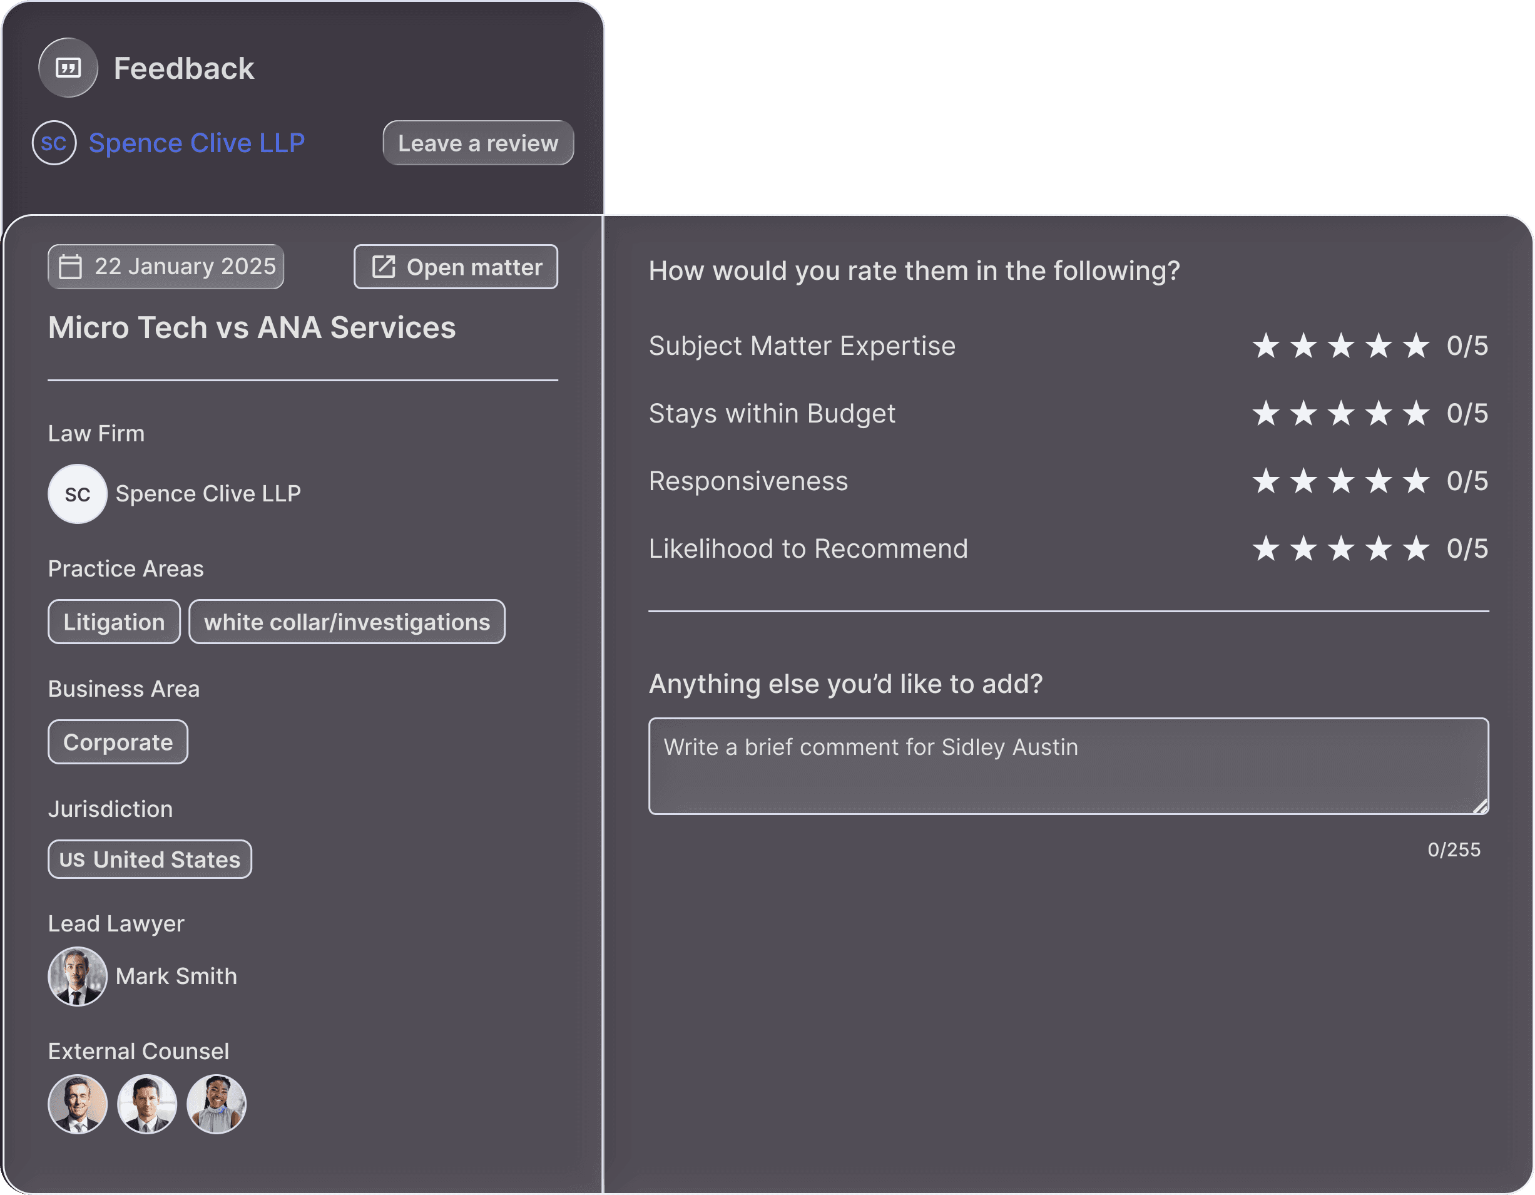Click Mark Smith's profile photo
This screenshot has height=1195, width=1535.
pyautogui.click(x=78, y=976)
